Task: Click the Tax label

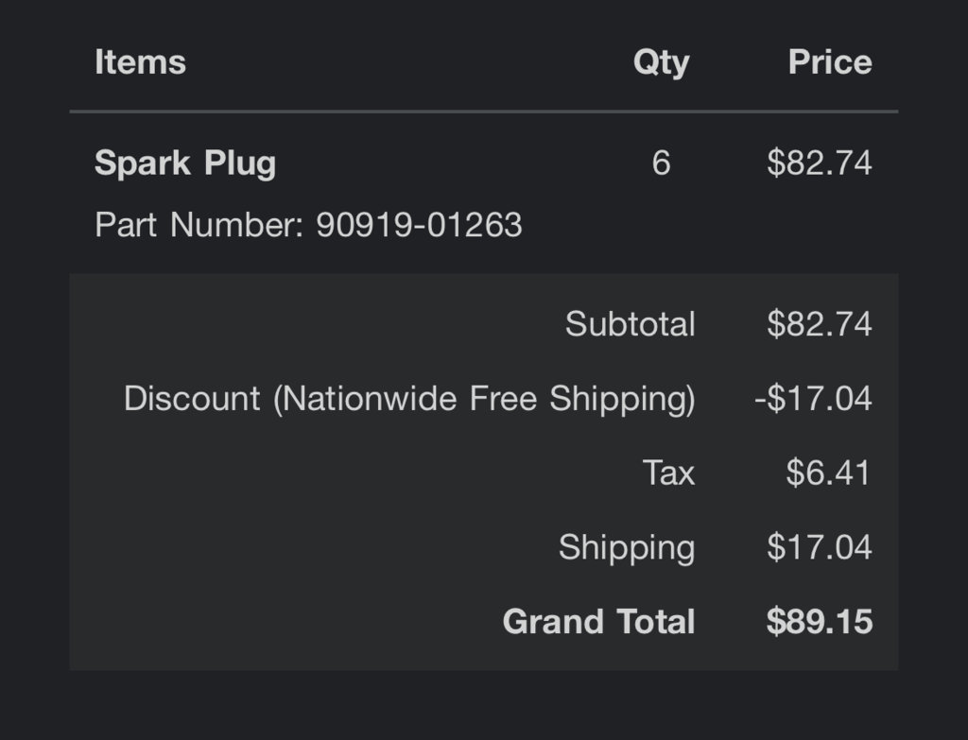Action: pyautogui.click(x=668, y=473)
